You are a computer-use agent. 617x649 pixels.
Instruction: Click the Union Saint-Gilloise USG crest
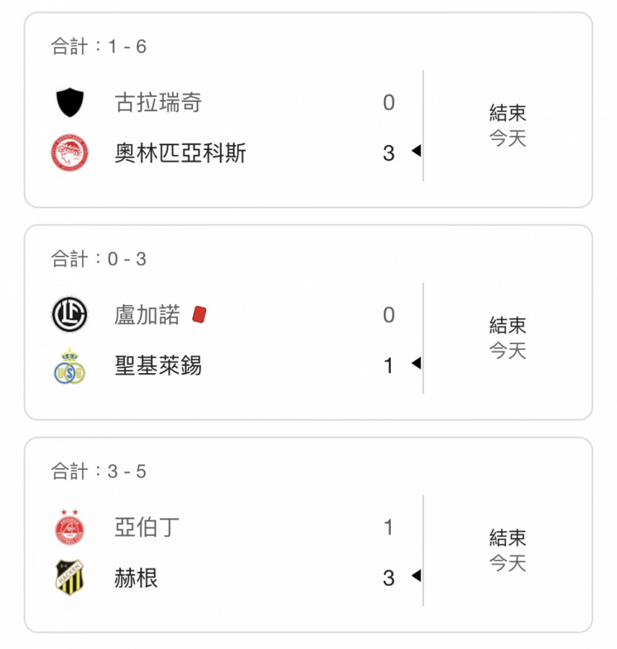69,366
